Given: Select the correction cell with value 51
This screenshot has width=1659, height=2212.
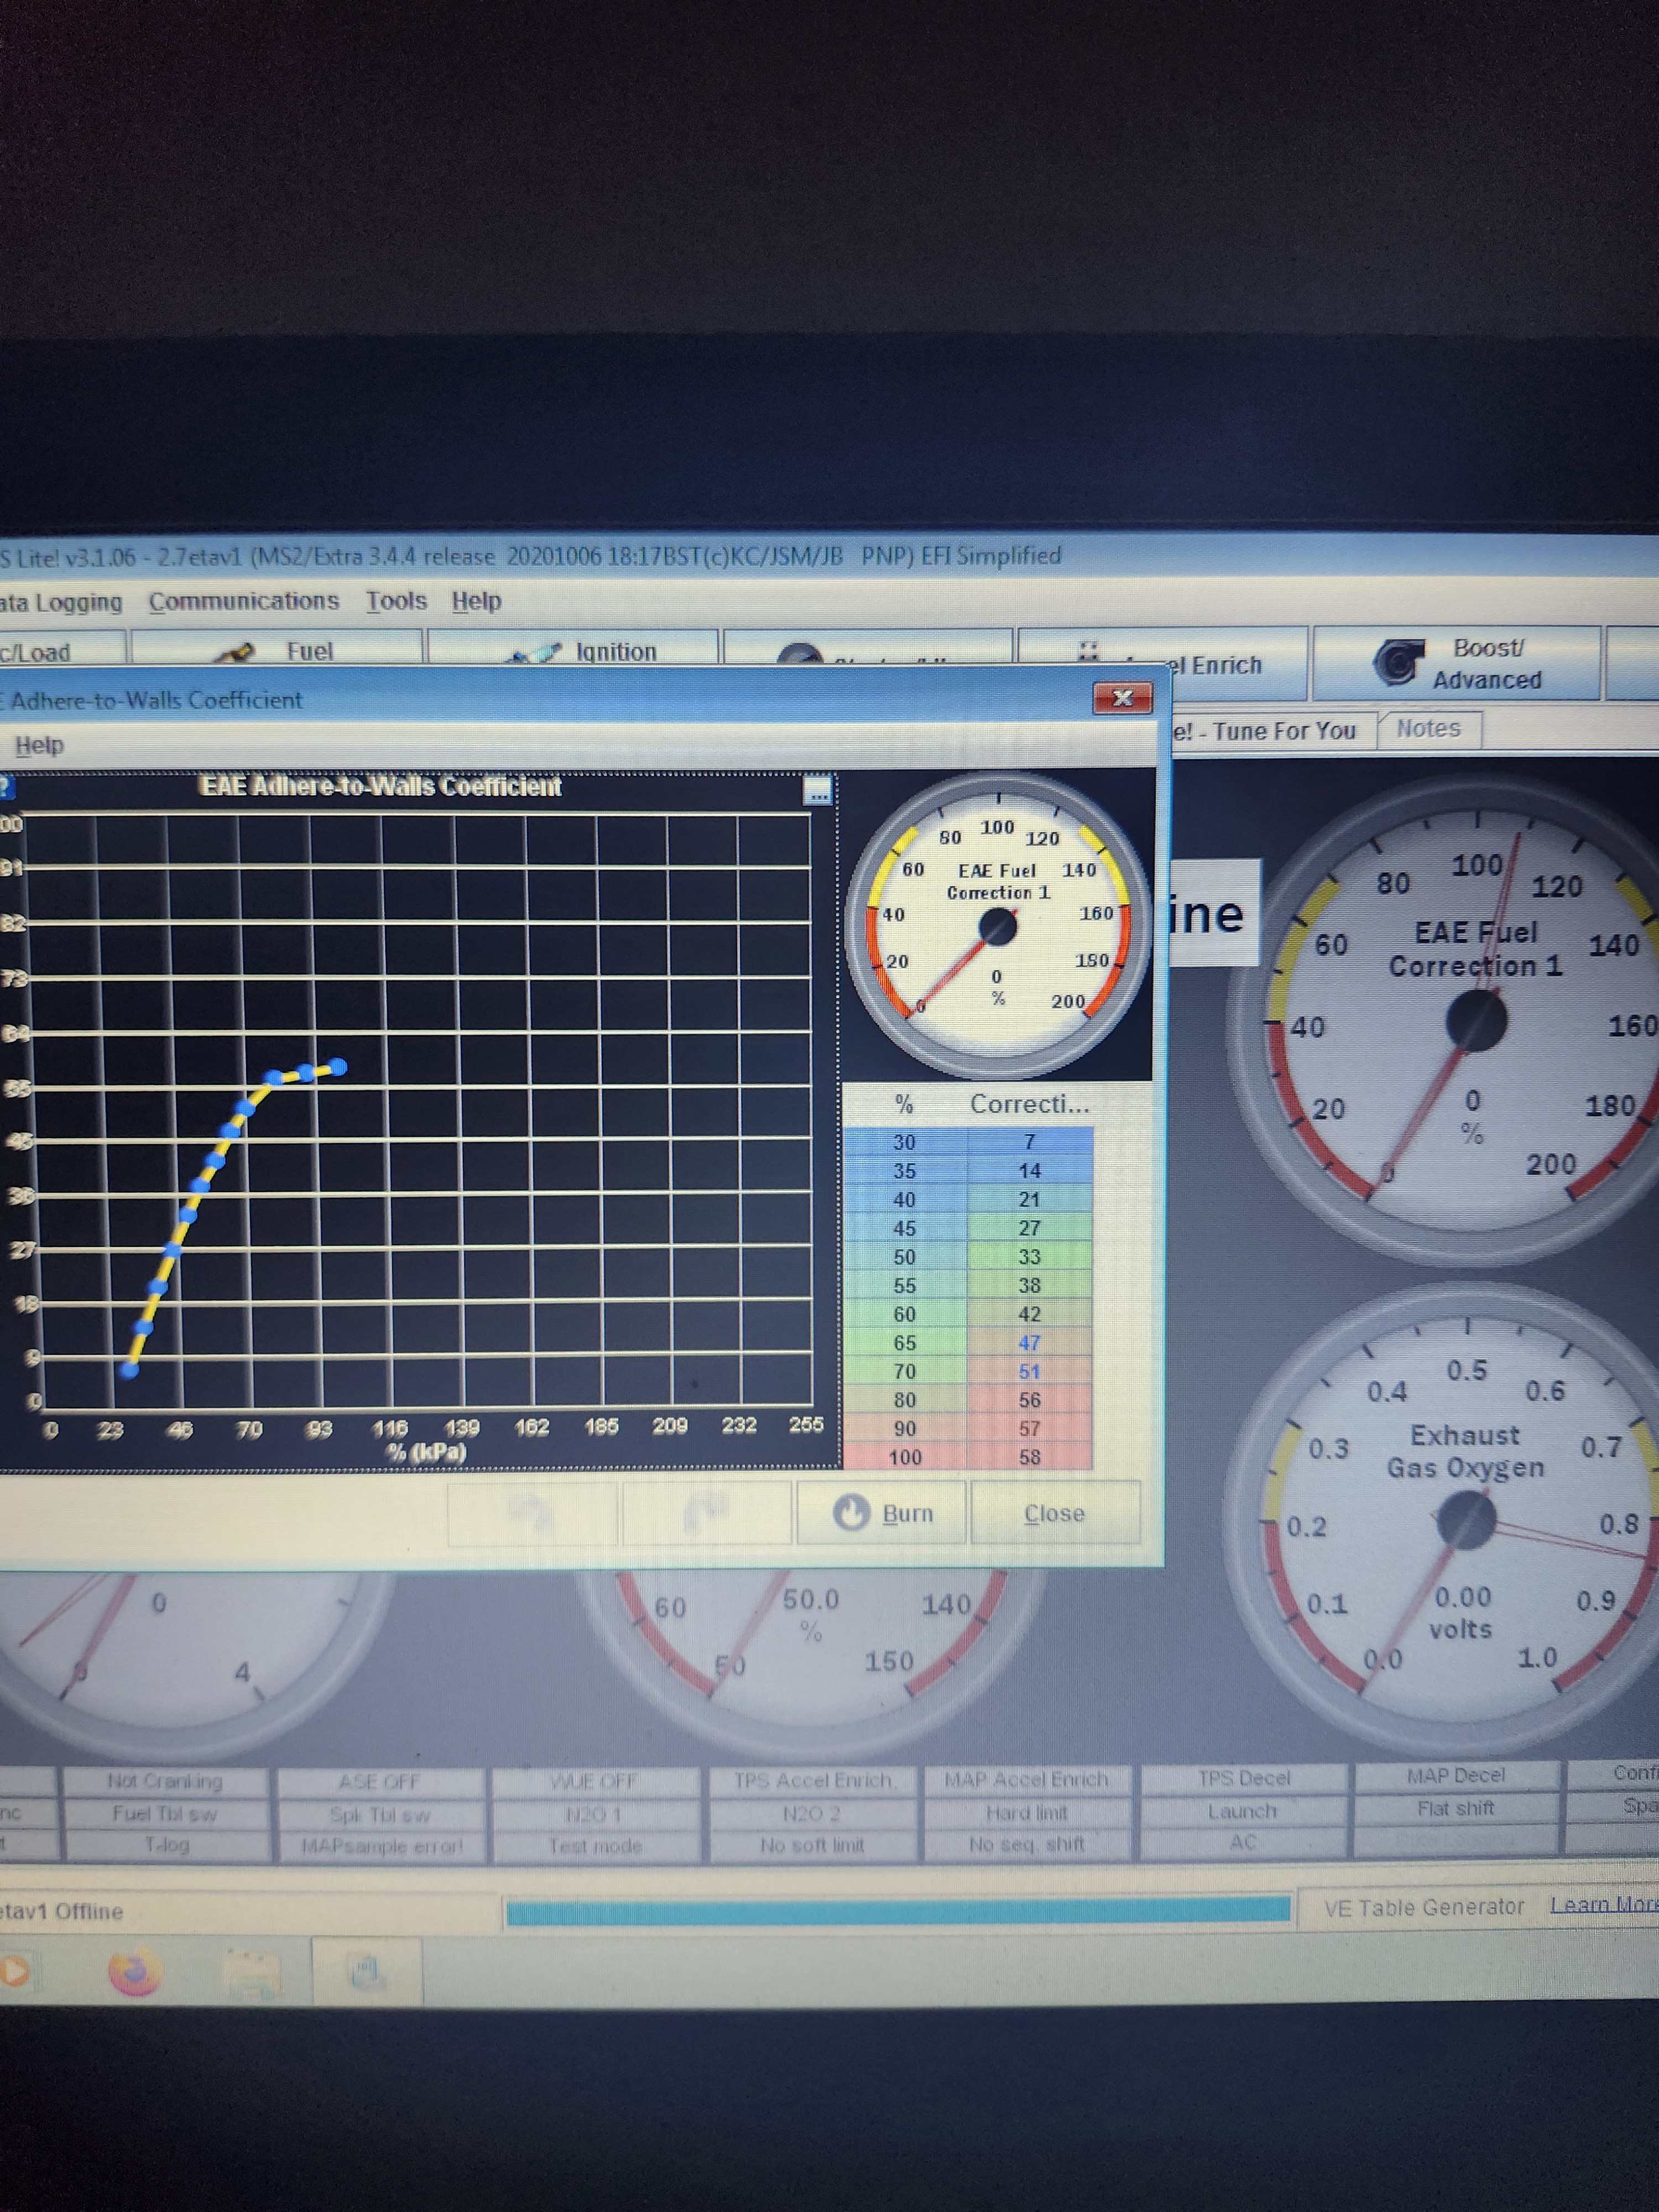Looking at the screenshot, I should click(x=1030, y=1371).
